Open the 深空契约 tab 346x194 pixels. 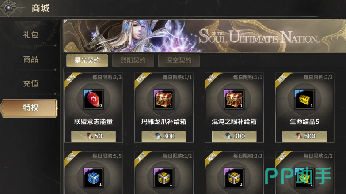point(179,60)
